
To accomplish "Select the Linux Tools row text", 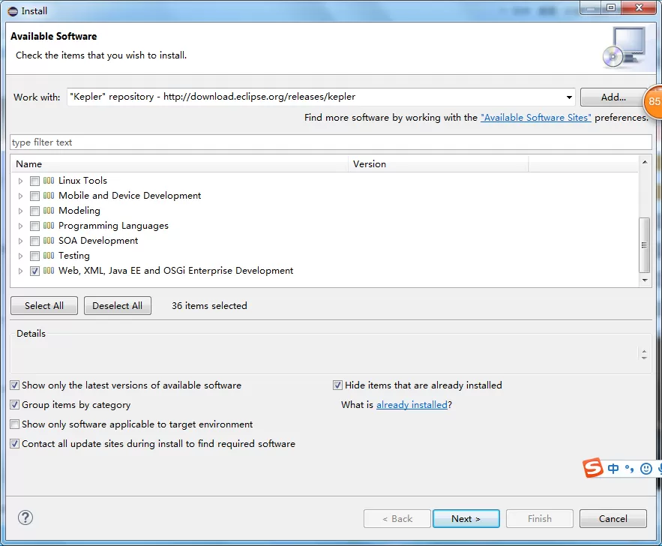I will click(82, 181).
